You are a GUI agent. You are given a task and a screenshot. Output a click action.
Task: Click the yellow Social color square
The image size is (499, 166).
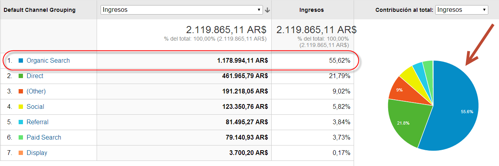[21, 107]
